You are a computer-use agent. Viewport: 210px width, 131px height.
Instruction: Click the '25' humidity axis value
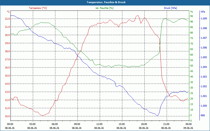point(192,93)
